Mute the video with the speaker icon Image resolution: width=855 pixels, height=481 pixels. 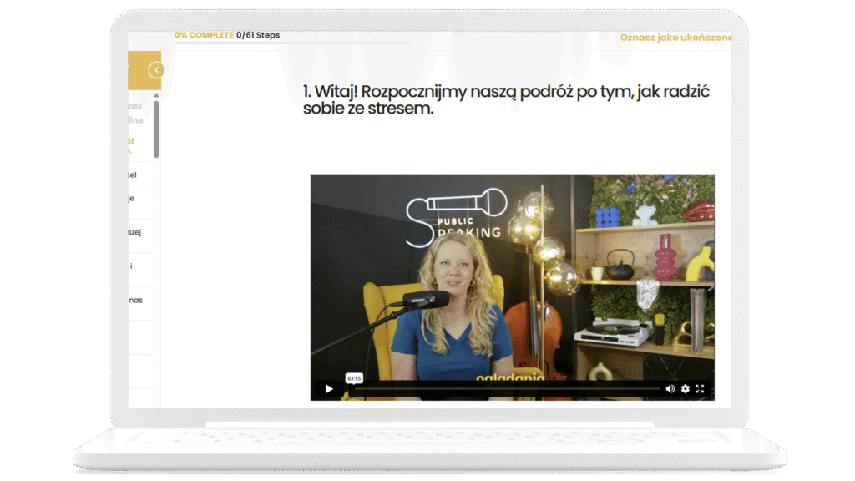click(x=670, y=389)
